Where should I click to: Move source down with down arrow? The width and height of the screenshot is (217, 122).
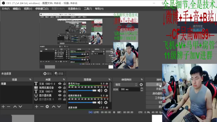[59, 107]
